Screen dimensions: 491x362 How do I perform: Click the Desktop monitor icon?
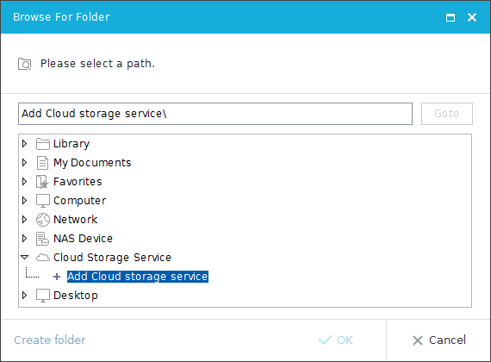point(42,296)
